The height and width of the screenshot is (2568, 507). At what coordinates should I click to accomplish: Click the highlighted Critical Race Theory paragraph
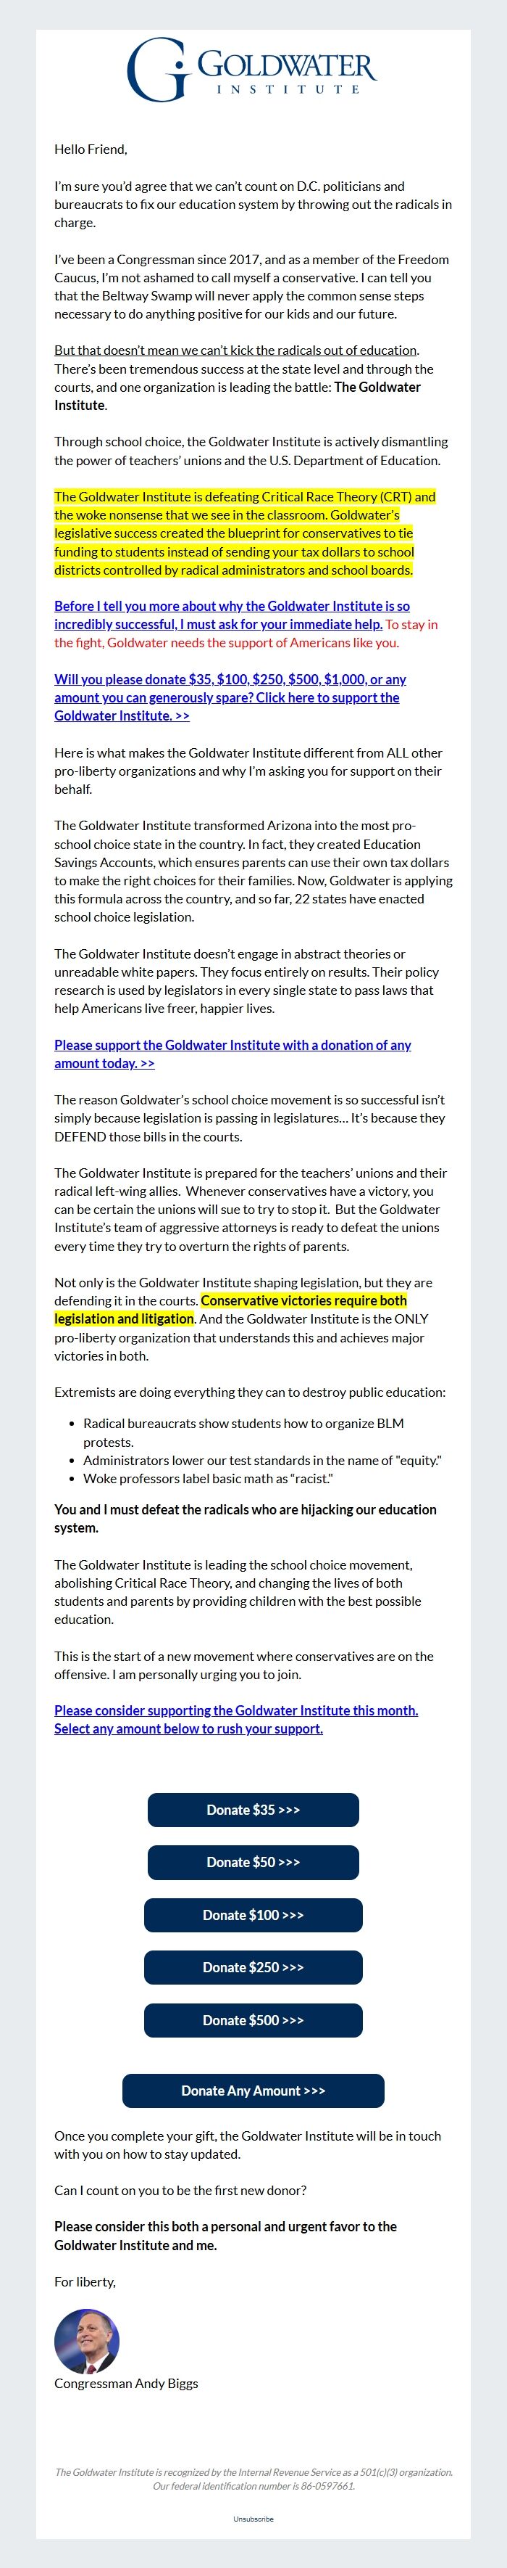point(243,533)
